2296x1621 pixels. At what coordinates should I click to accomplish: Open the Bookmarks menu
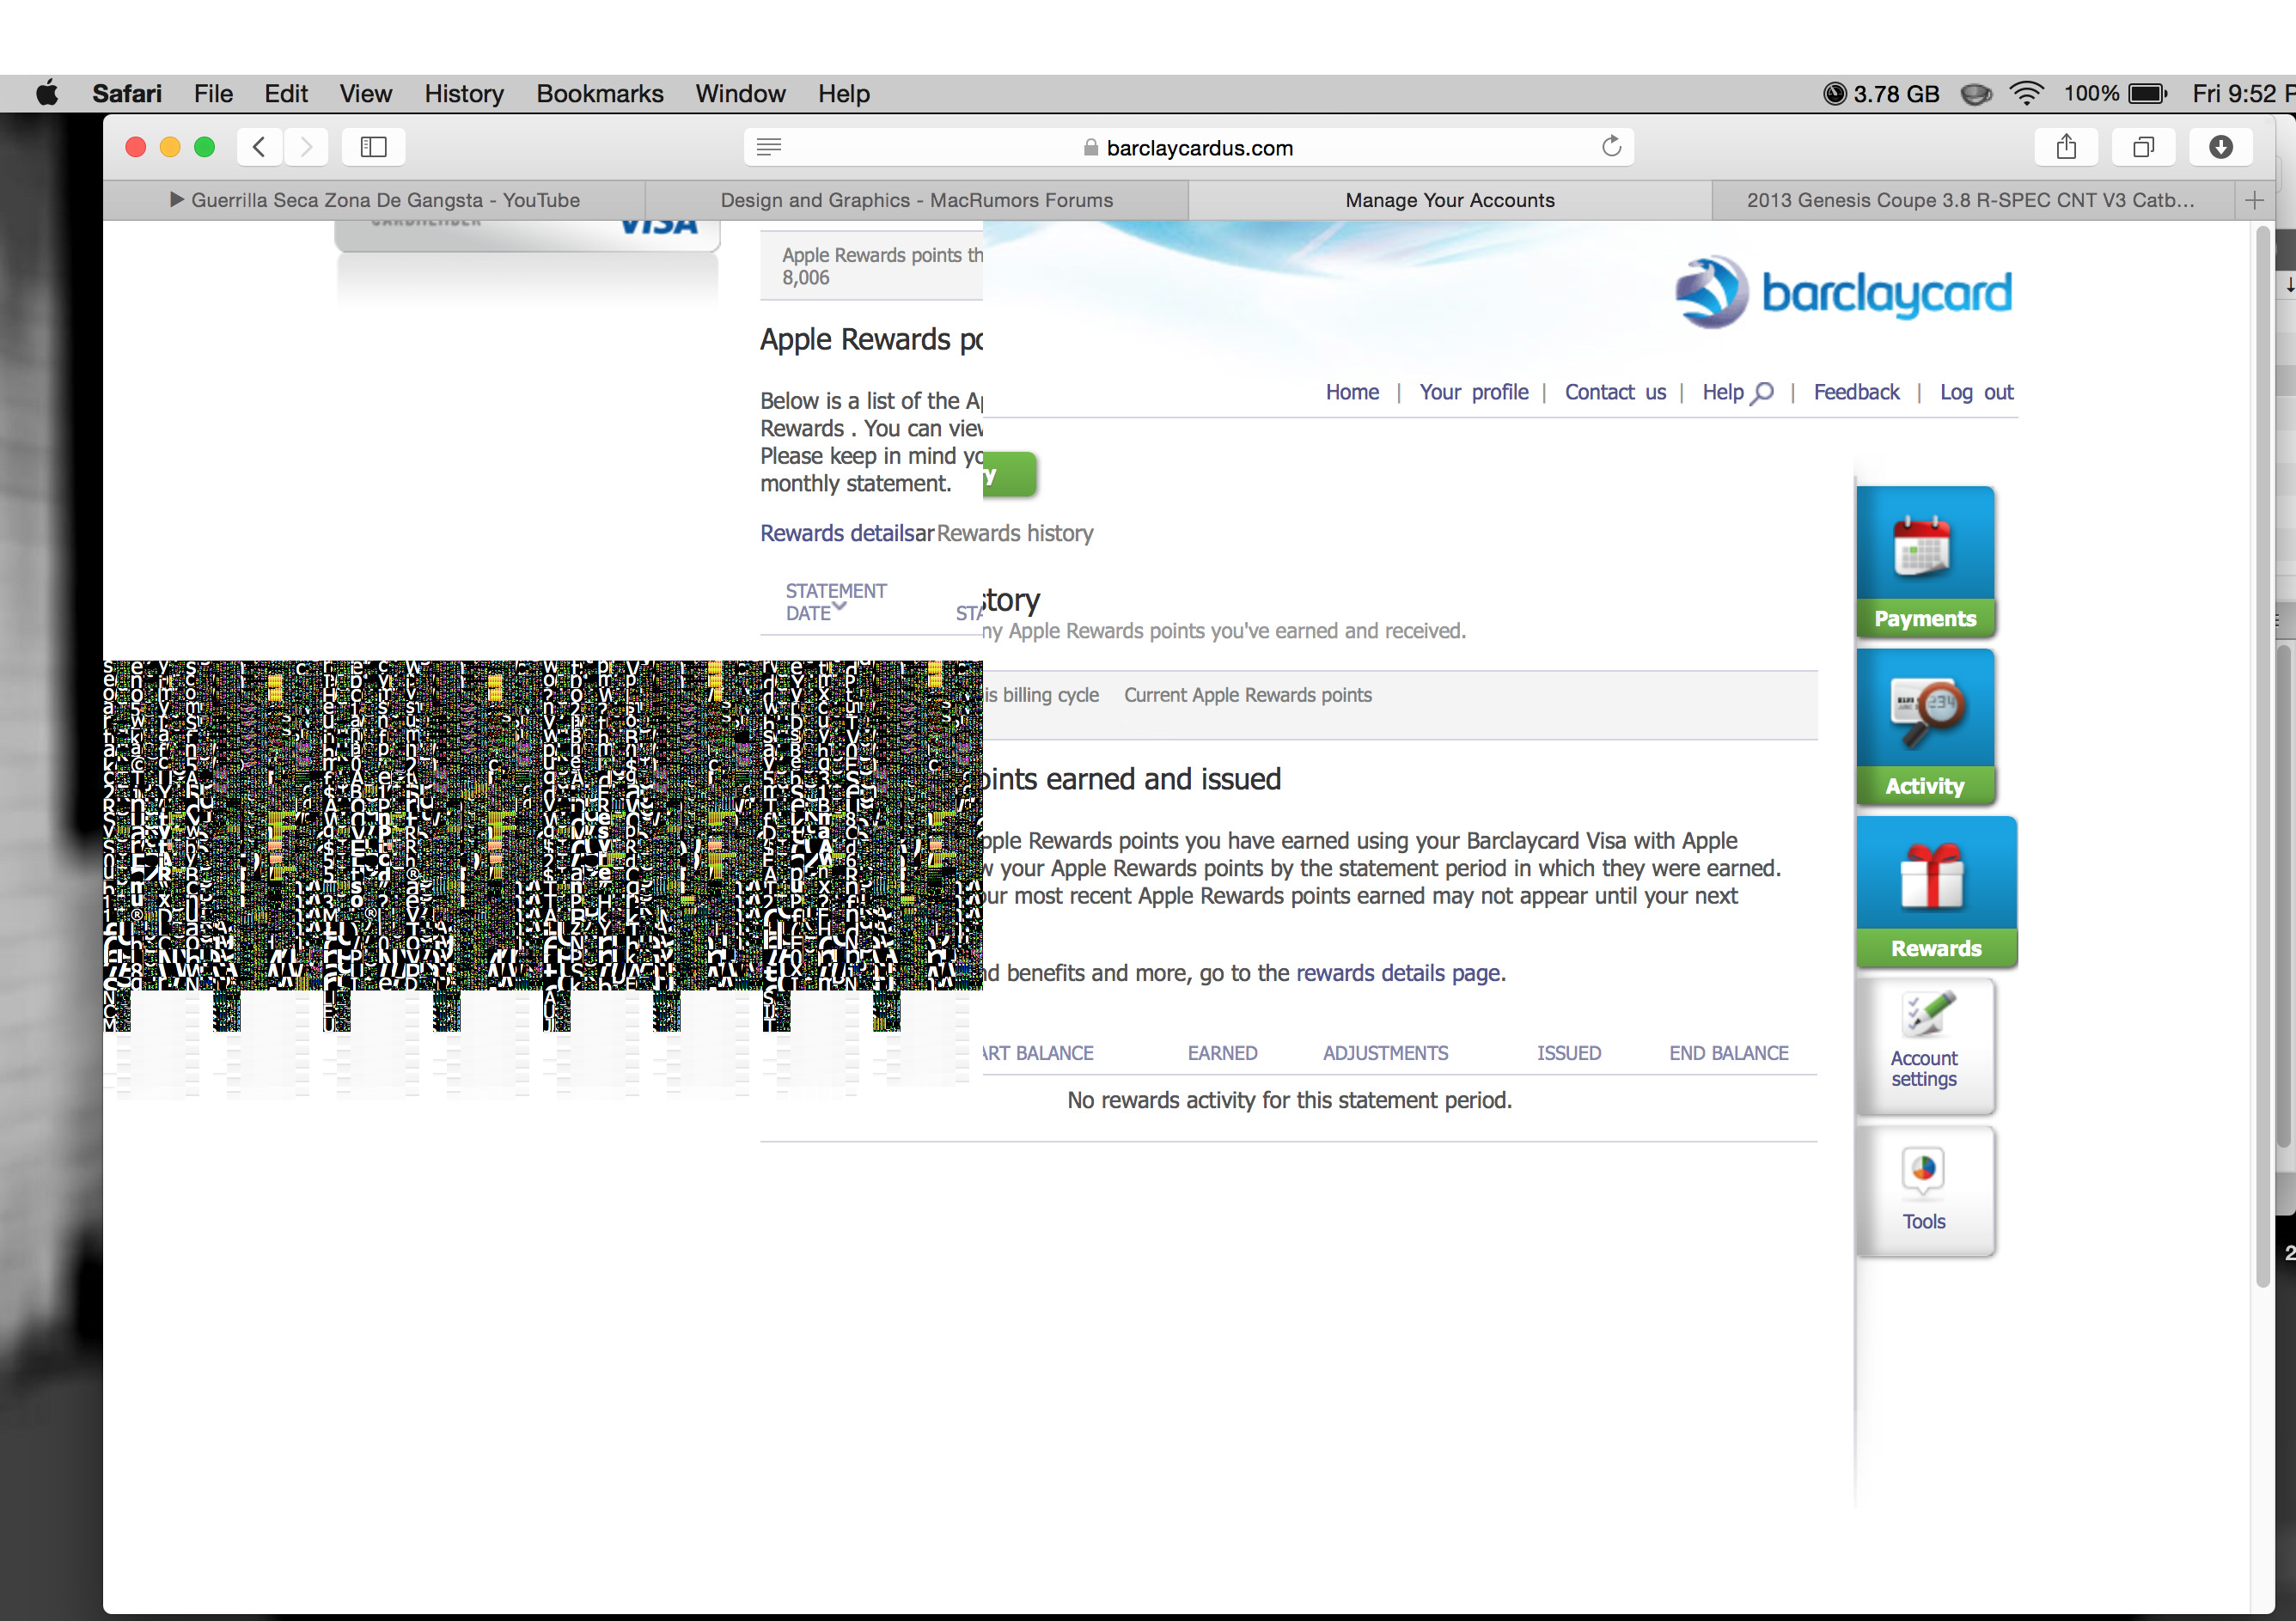(599, 93)
